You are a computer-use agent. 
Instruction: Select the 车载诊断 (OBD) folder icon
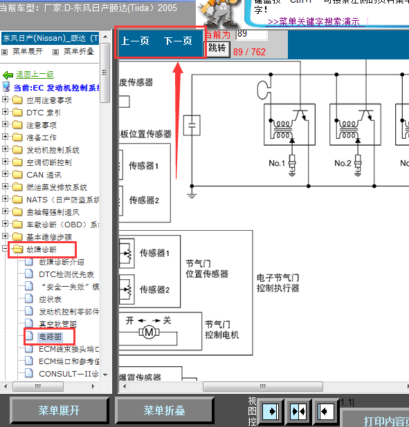tap(17, 225)
